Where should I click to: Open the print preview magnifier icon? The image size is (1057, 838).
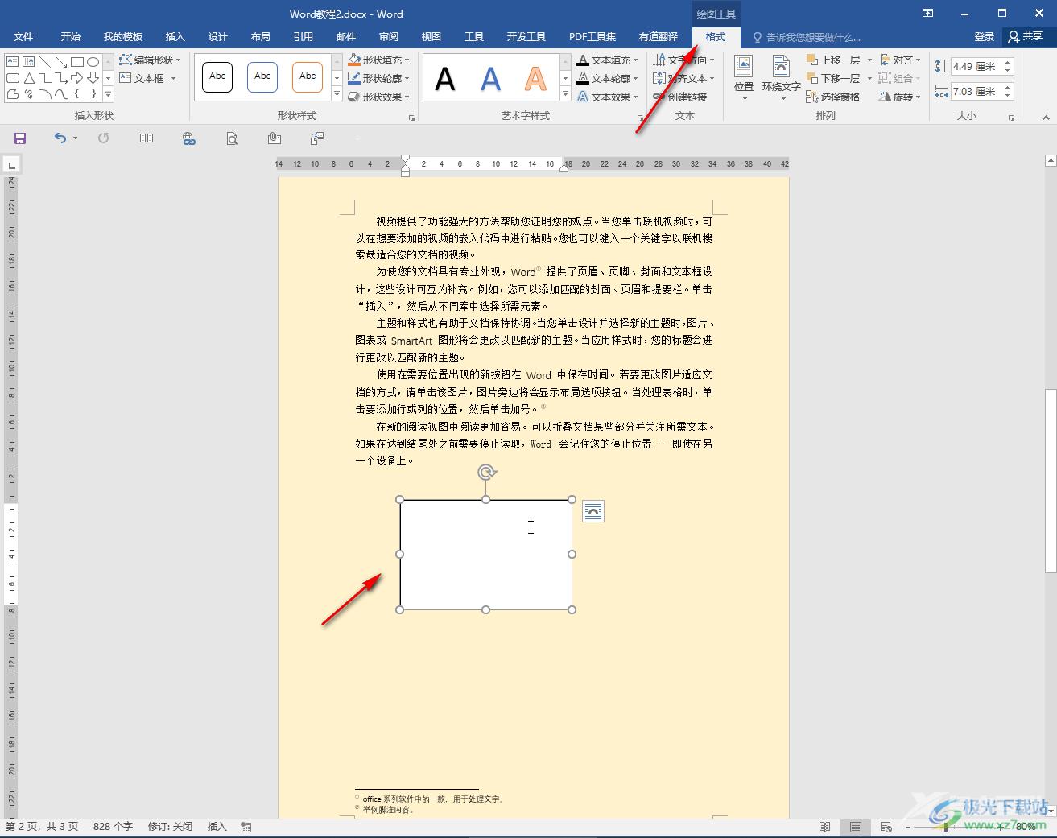pos(232,138)
